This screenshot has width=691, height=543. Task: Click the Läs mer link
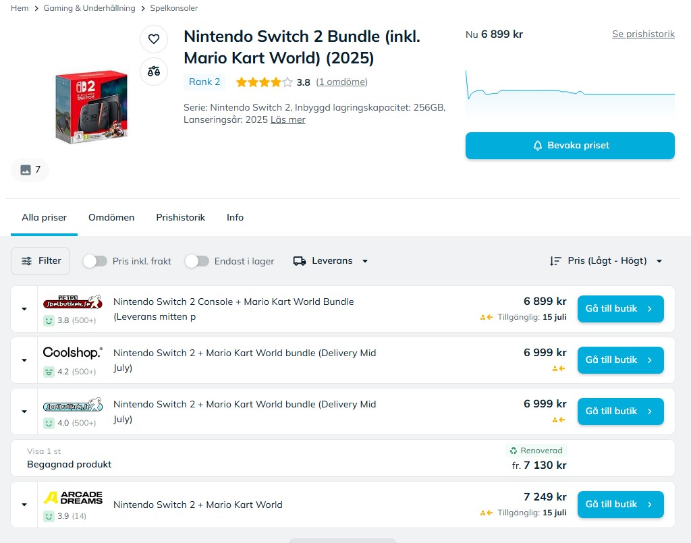[x=287, y=120]
